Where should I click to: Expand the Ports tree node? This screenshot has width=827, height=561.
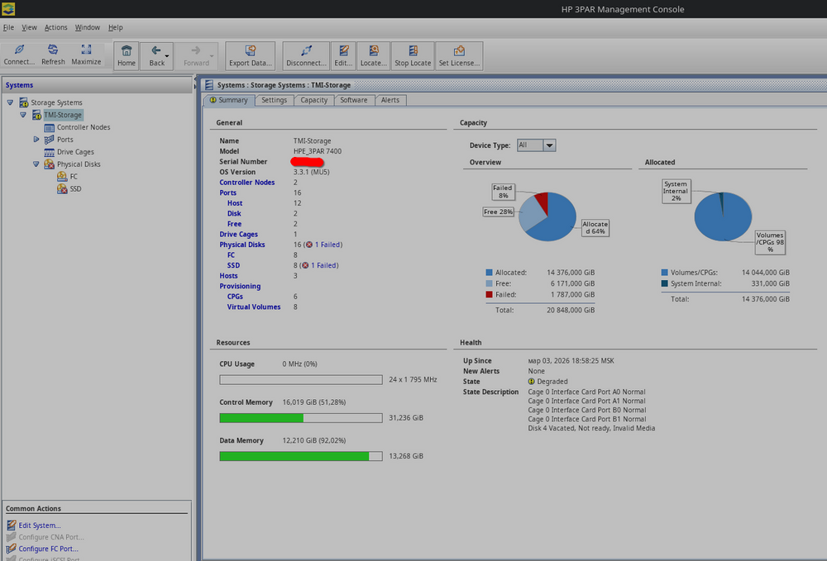[x=36, y=140]
